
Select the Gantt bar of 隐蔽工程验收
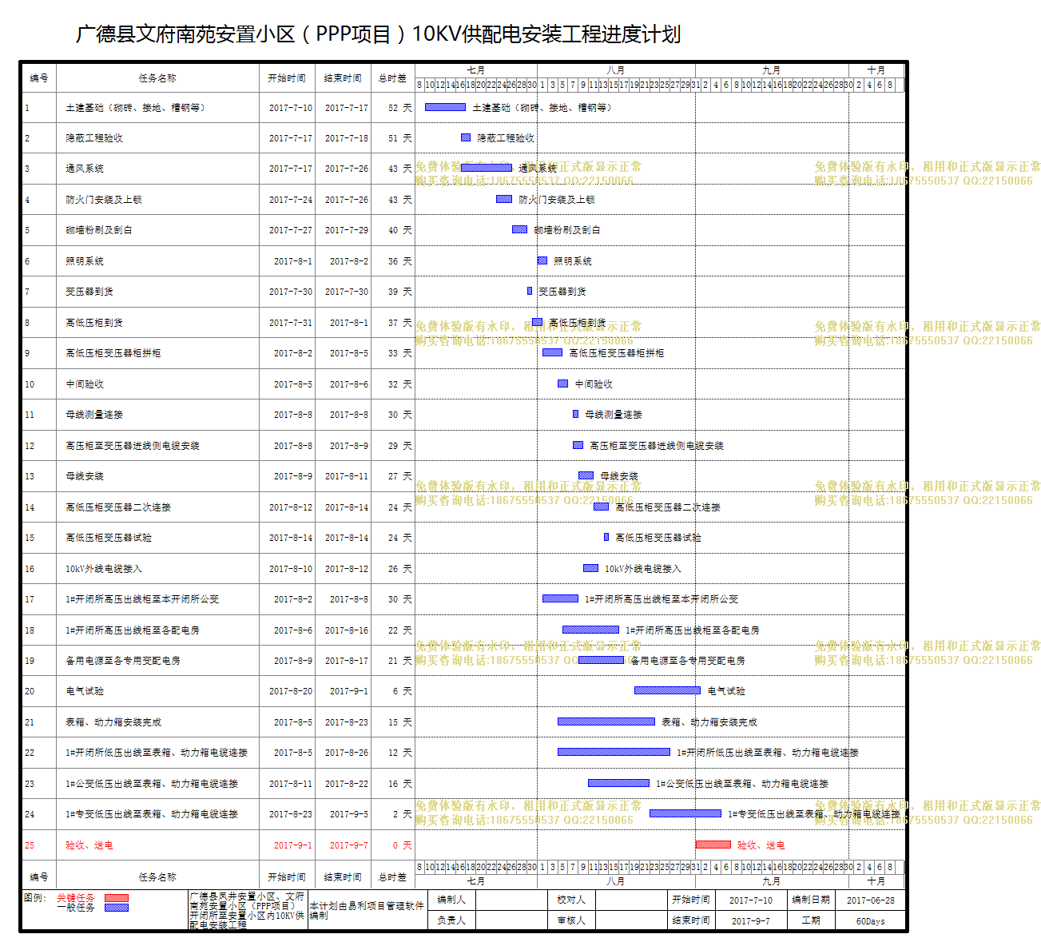point(466,137)
